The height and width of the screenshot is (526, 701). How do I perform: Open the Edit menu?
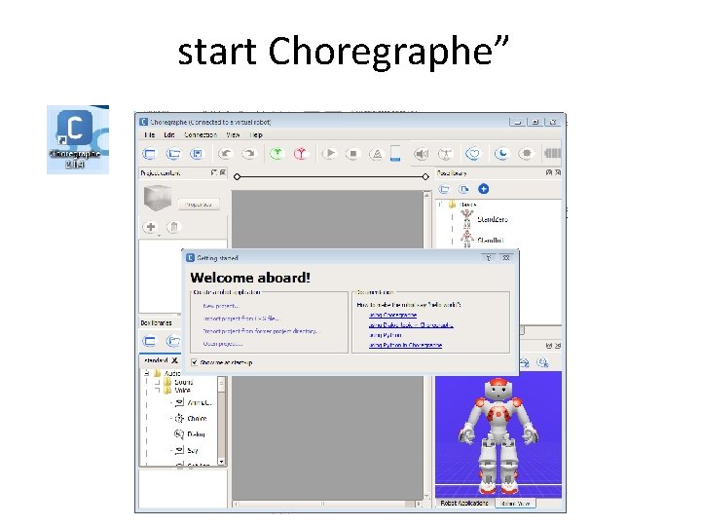click(169, 134)
